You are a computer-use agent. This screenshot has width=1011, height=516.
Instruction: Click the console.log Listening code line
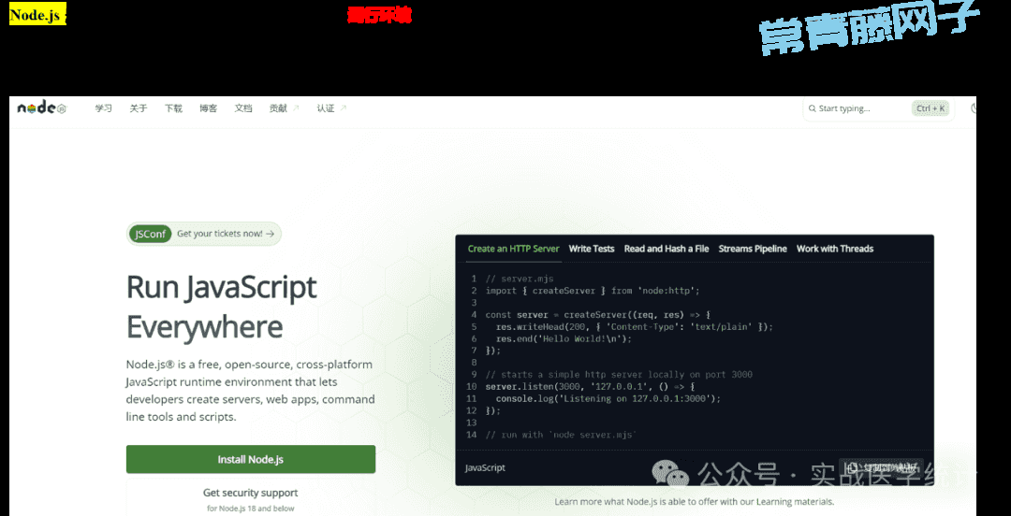click(x=608, y=399)
